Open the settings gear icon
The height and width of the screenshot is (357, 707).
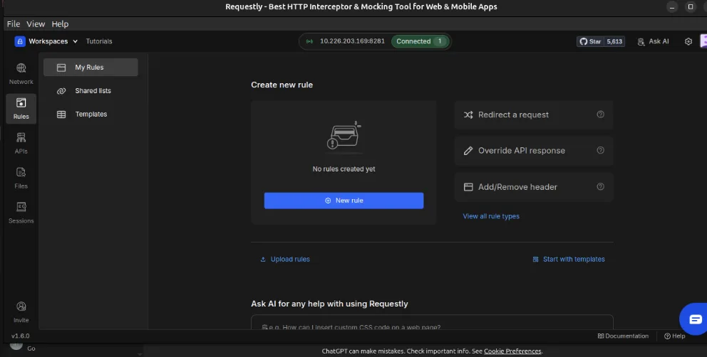tap(688, 41)
